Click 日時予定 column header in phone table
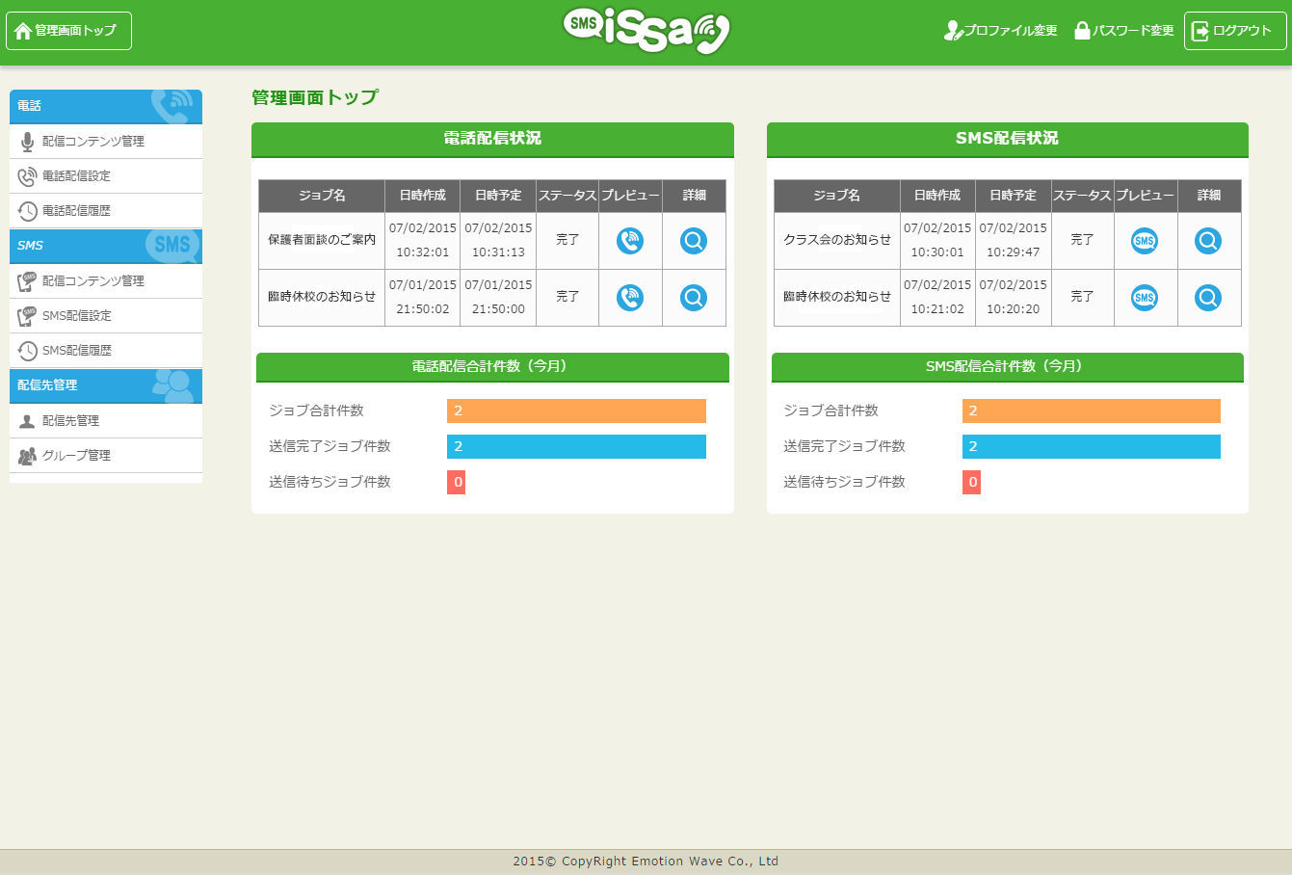The height and width of the screenshot is (875, 1292). coord(498,196)
